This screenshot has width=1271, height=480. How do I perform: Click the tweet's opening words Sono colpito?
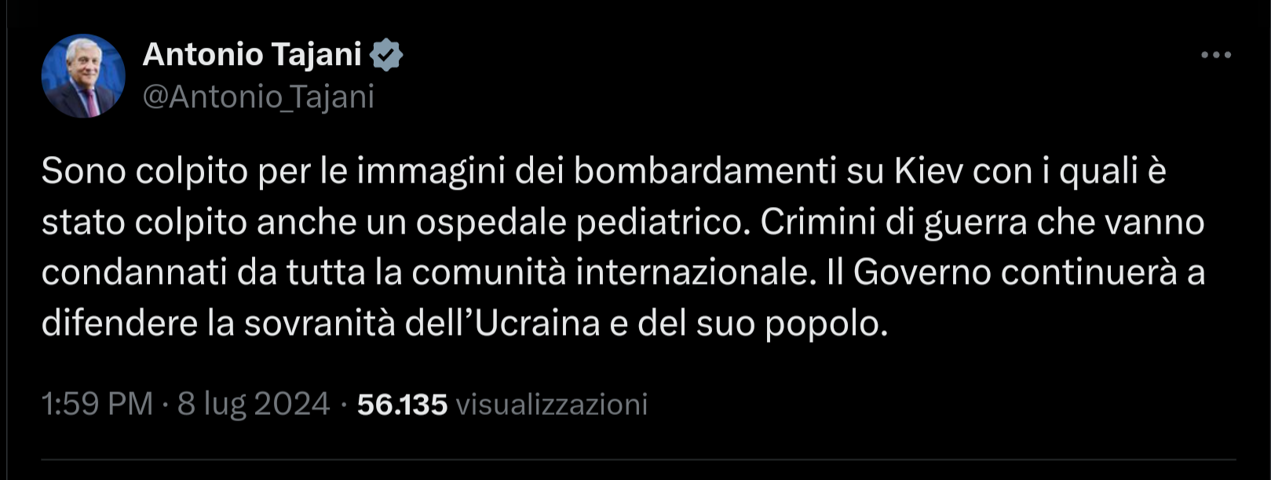tap(145, 172)
